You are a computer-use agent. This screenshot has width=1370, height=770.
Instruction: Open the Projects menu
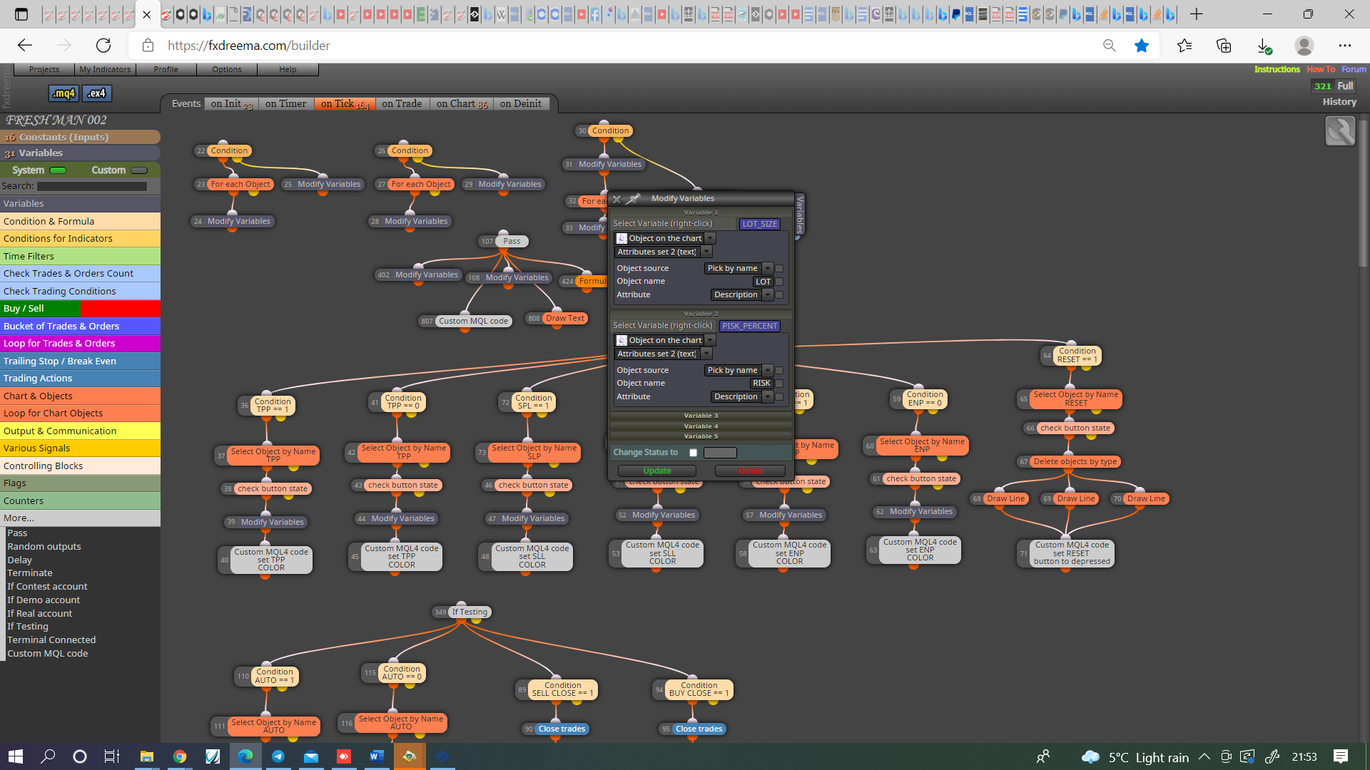pyautogui.click(x=44, y=69)
